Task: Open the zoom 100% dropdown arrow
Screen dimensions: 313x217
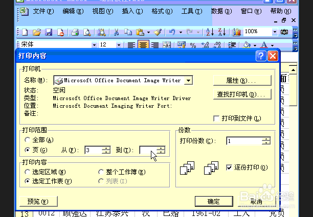Action: coord(275,32)
